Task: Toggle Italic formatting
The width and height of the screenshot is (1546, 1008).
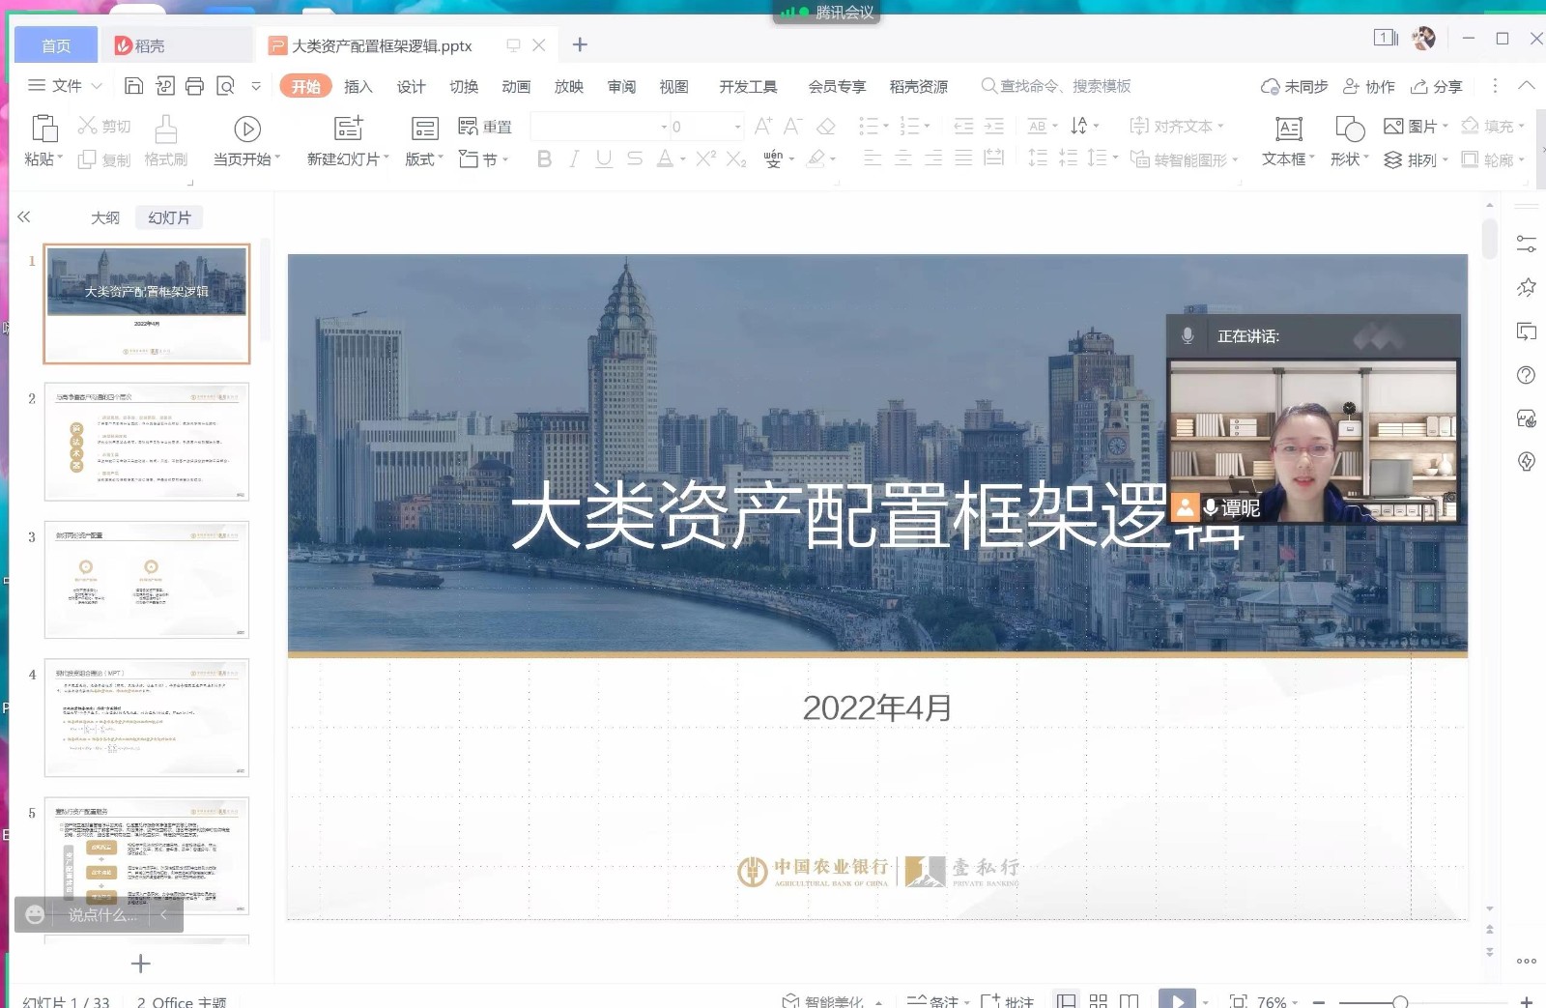Action: click(x=574, y=158)
